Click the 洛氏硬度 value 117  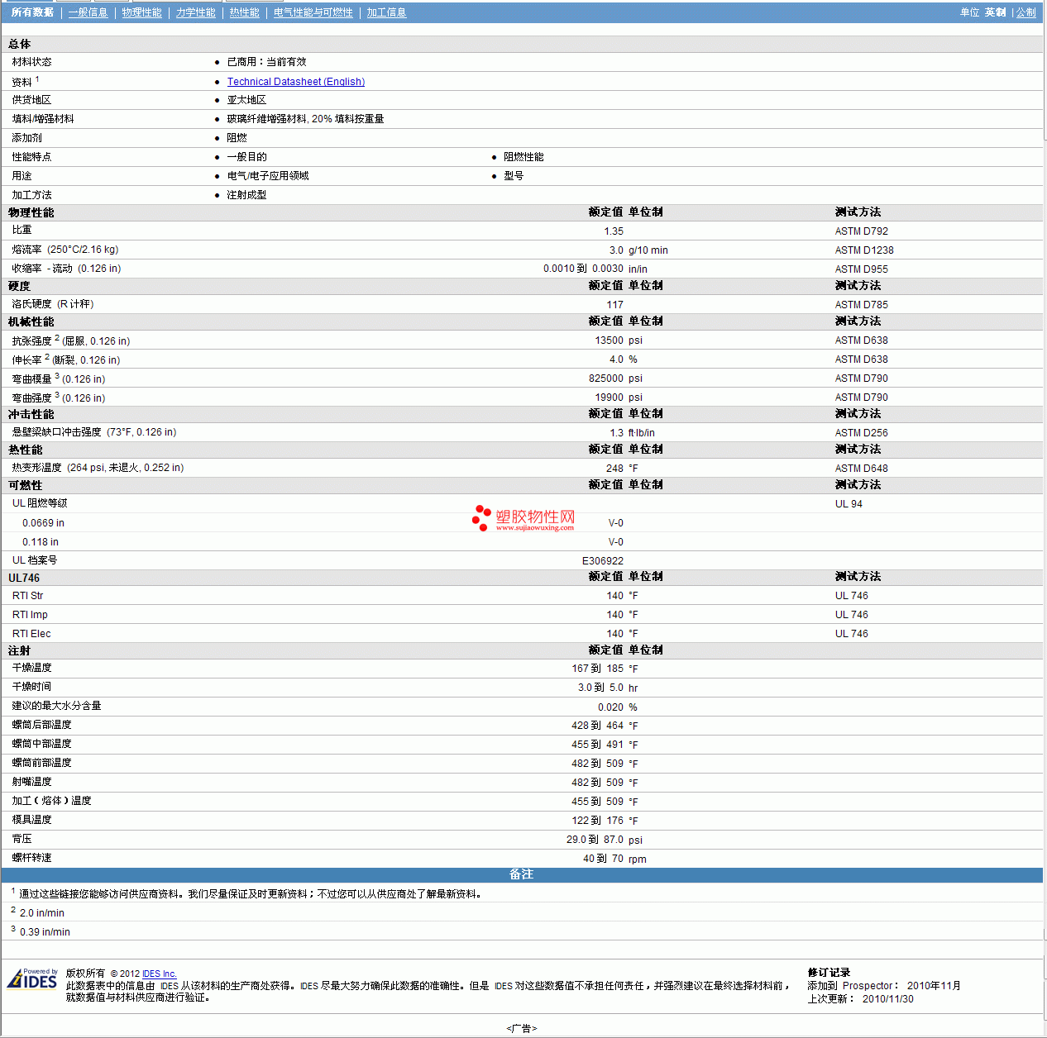(x=615, y=305)
